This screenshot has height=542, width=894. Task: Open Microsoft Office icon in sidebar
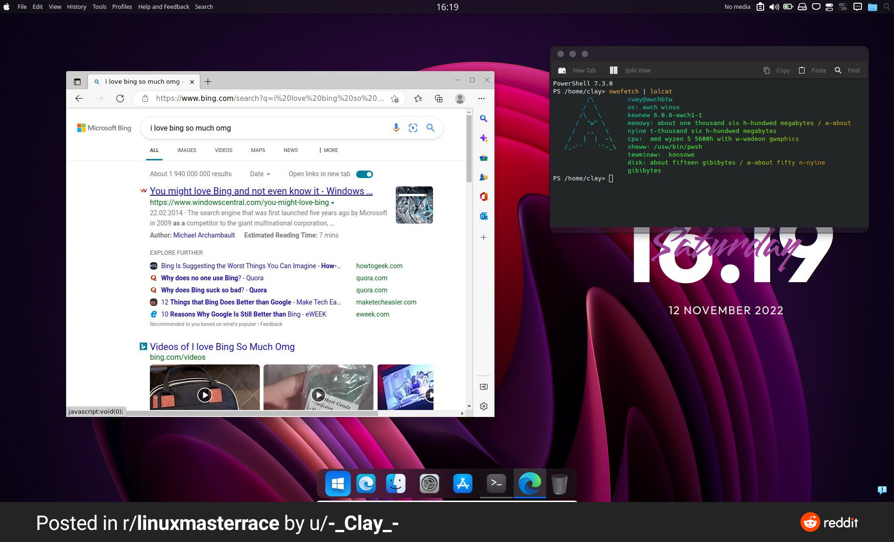tap(484, 197)
